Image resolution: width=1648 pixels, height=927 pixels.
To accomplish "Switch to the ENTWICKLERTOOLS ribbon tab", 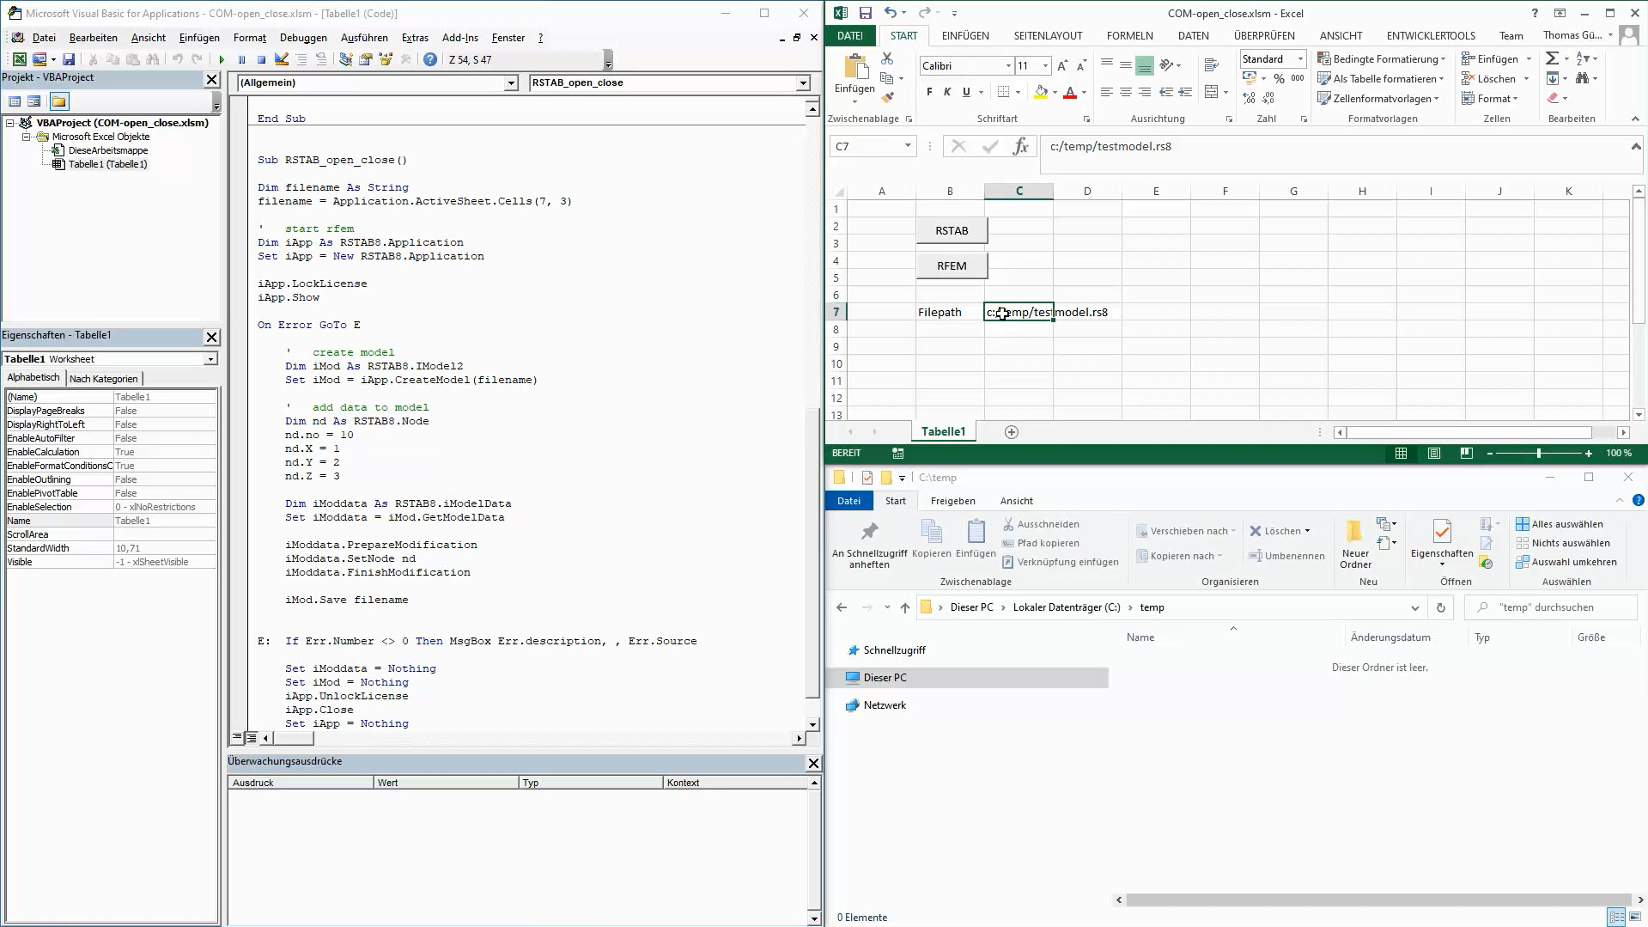I will (1430, 35).
